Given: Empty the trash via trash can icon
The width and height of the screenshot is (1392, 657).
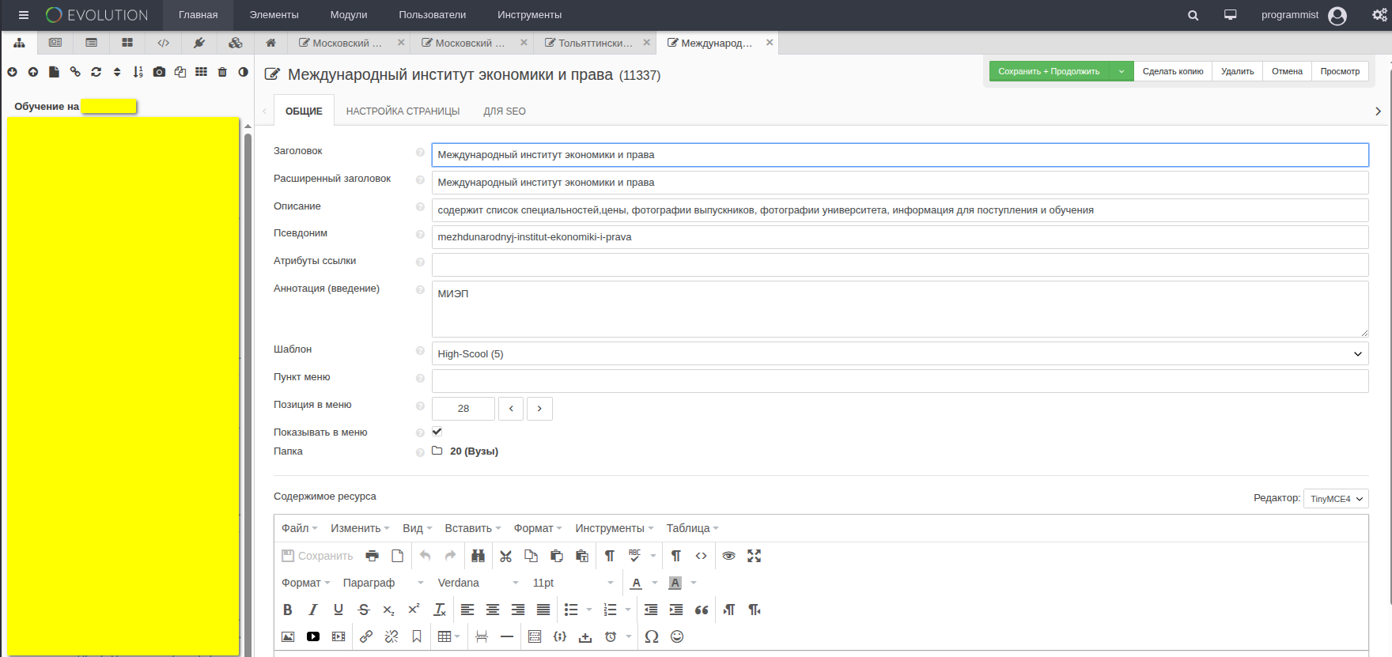Looking at the screenshot, I should pos(222,72).
